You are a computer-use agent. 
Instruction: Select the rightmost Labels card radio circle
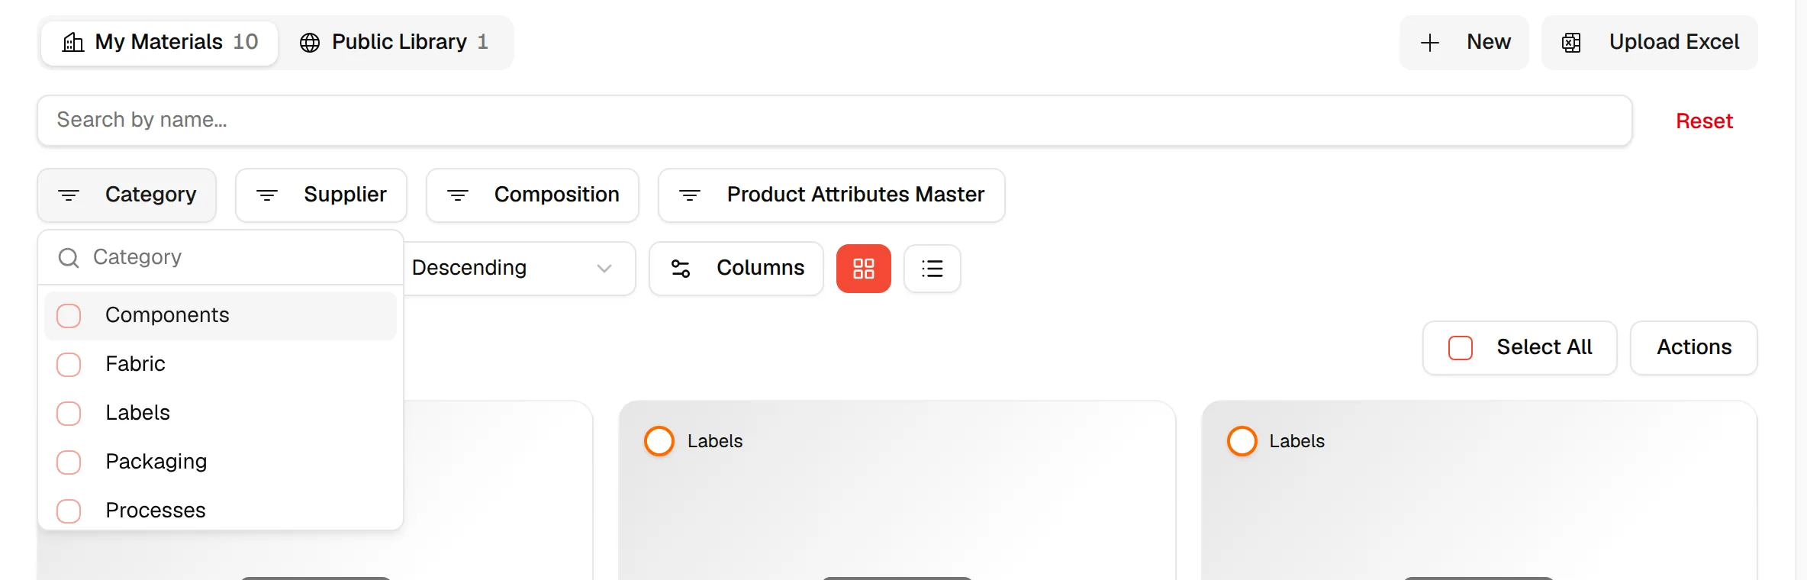pos(1242,441)
